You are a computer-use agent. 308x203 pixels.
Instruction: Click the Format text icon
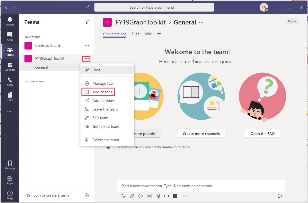click(x=123, y=196)
